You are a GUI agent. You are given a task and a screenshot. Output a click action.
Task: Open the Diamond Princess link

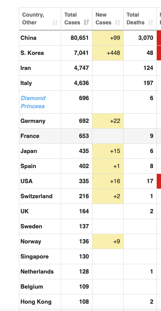(33, 102)
